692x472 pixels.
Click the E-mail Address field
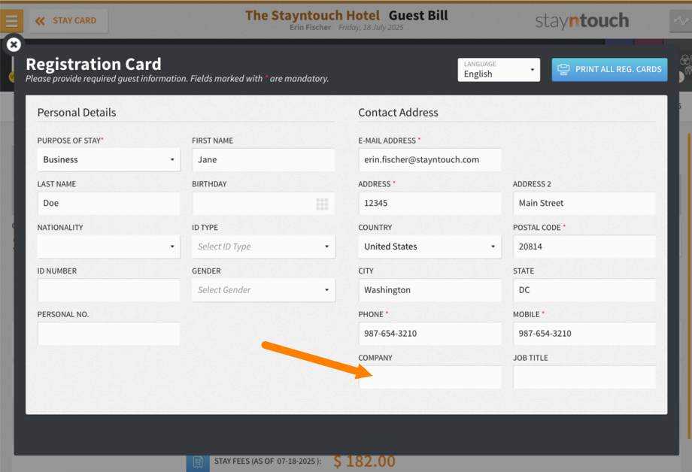tap(429, 159)
